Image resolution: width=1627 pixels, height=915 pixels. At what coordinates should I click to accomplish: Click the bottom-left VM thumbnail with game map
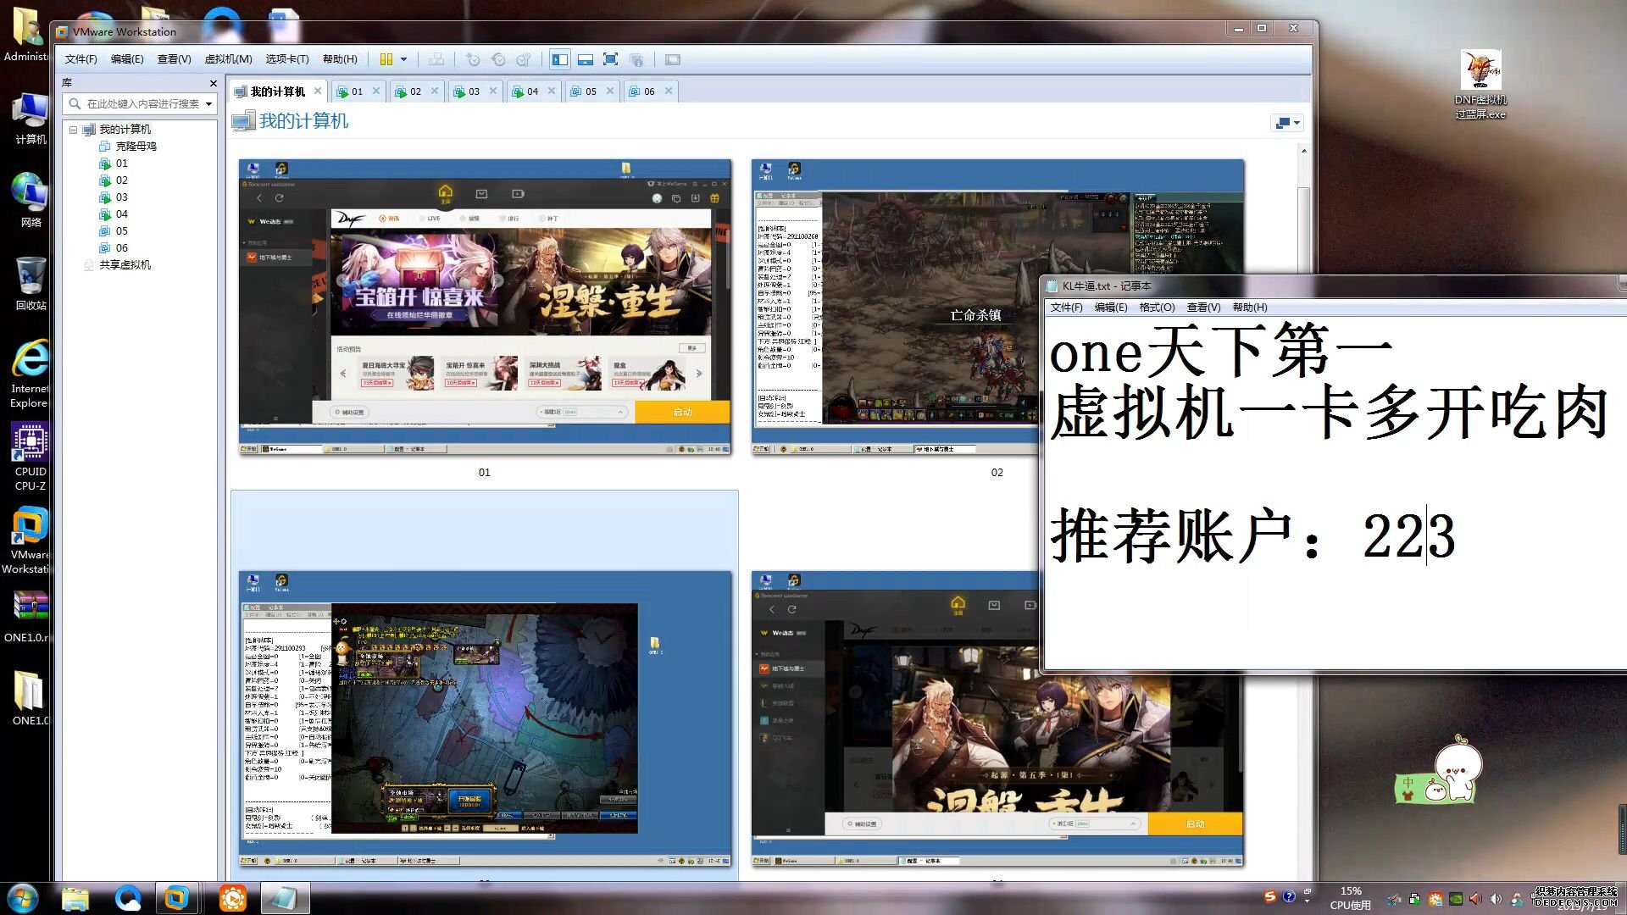coord(485,718)
